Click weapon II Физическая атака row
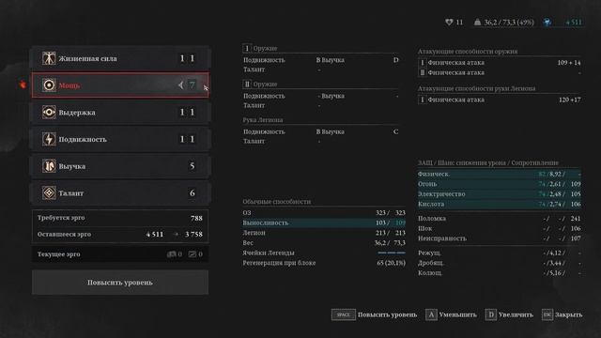The width and height of the screenshot is (601, 338). click(499, 72)
